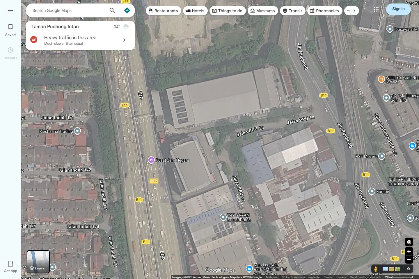The image size is (419, 279).
Task: Open Saved places
Action: pos(10,30)
